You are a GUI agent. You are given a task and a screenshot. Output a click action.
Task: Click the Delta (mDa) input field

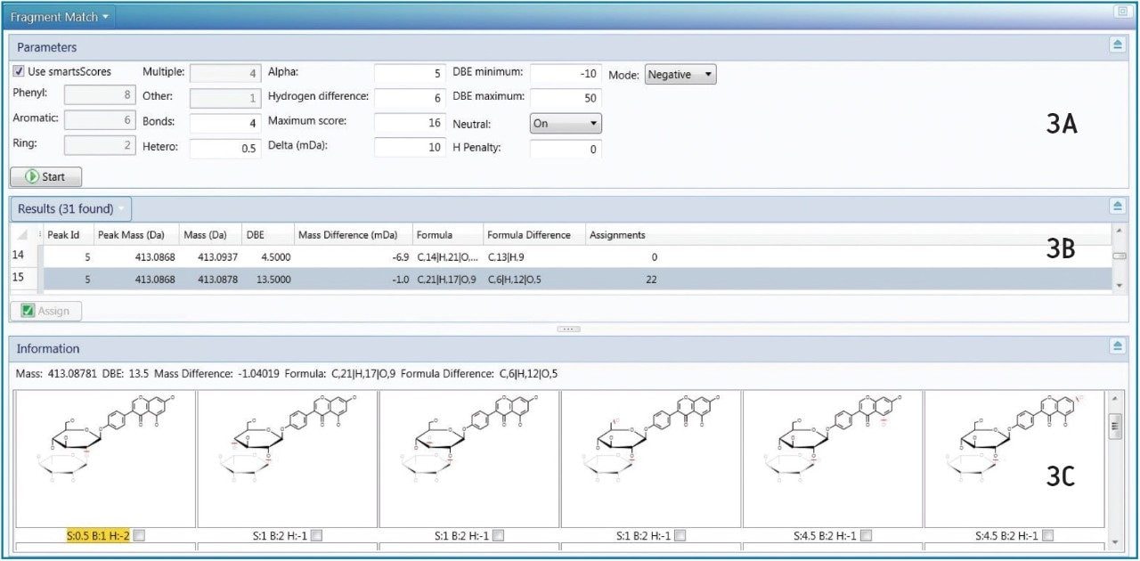(410, 148)
